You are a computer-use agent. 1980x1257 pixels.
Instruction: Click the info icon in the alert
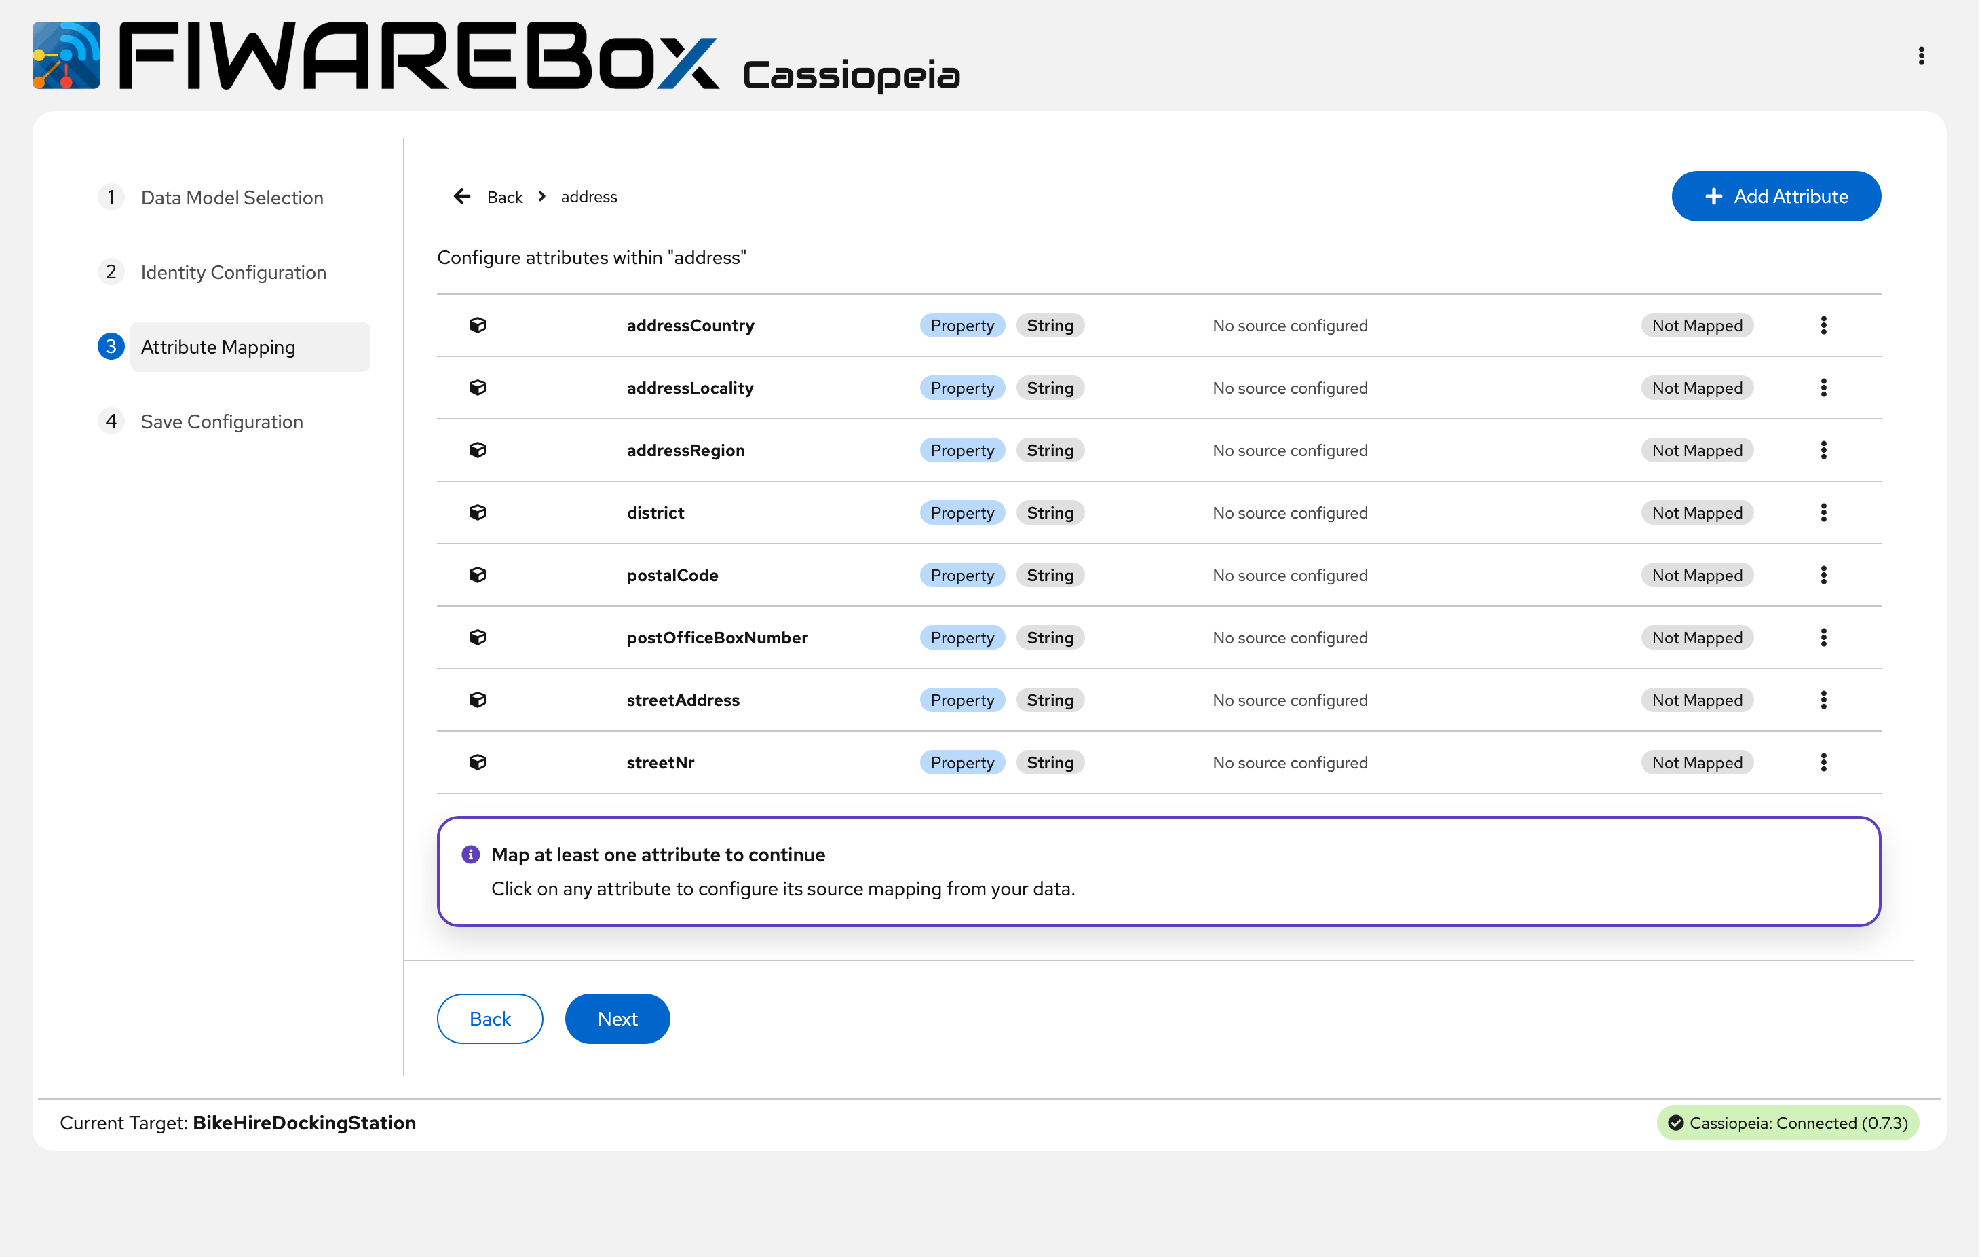(x=470, y=855)
